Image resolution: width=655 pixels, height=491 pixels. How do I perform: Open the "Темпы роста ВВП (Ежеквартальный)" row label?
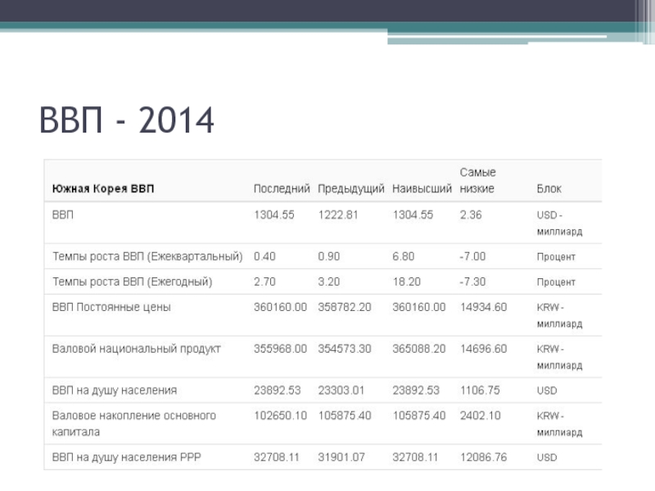[x=147, y=256]
